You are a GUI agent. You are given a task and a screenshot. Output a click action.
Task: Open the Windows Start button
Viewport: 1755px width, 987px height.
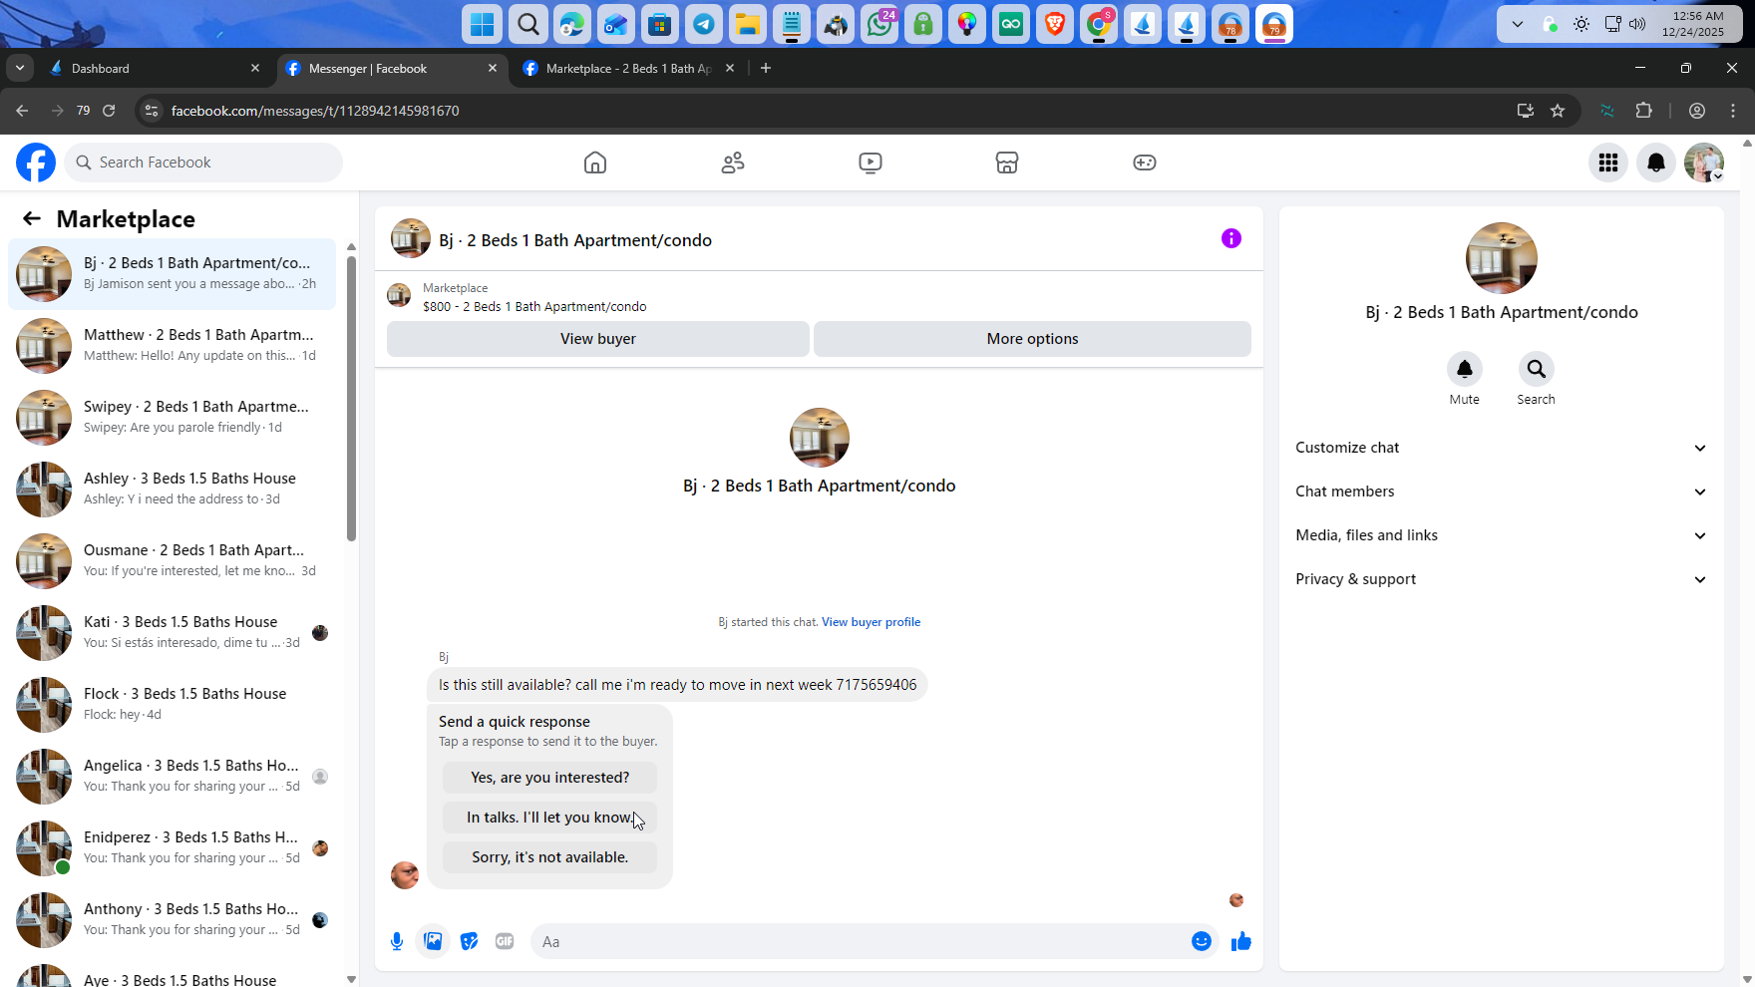point(483,25)
